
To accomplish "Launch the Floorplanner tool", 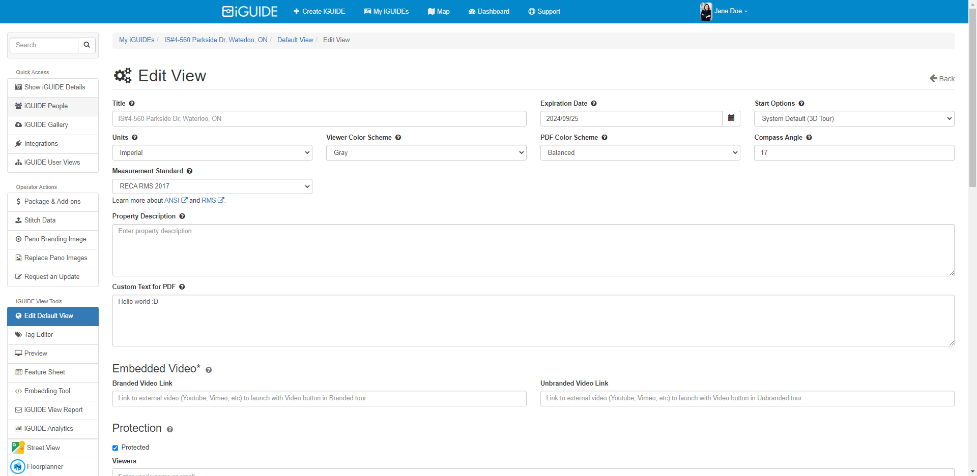I will pyautogui.click(x=45, y=466).
